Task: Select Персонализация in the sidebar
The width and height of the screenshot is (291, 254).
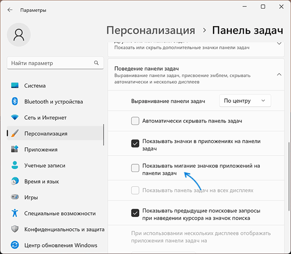Action: 55,134
